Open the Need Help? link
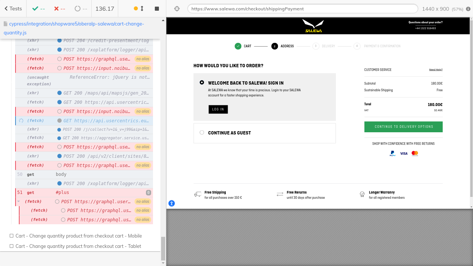The height and width of the screenshot is (266, 473). (x=435, y=70)
